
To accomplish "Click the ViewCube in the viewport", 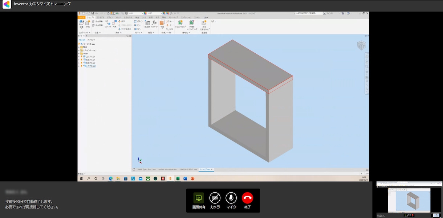I will 361,45.
